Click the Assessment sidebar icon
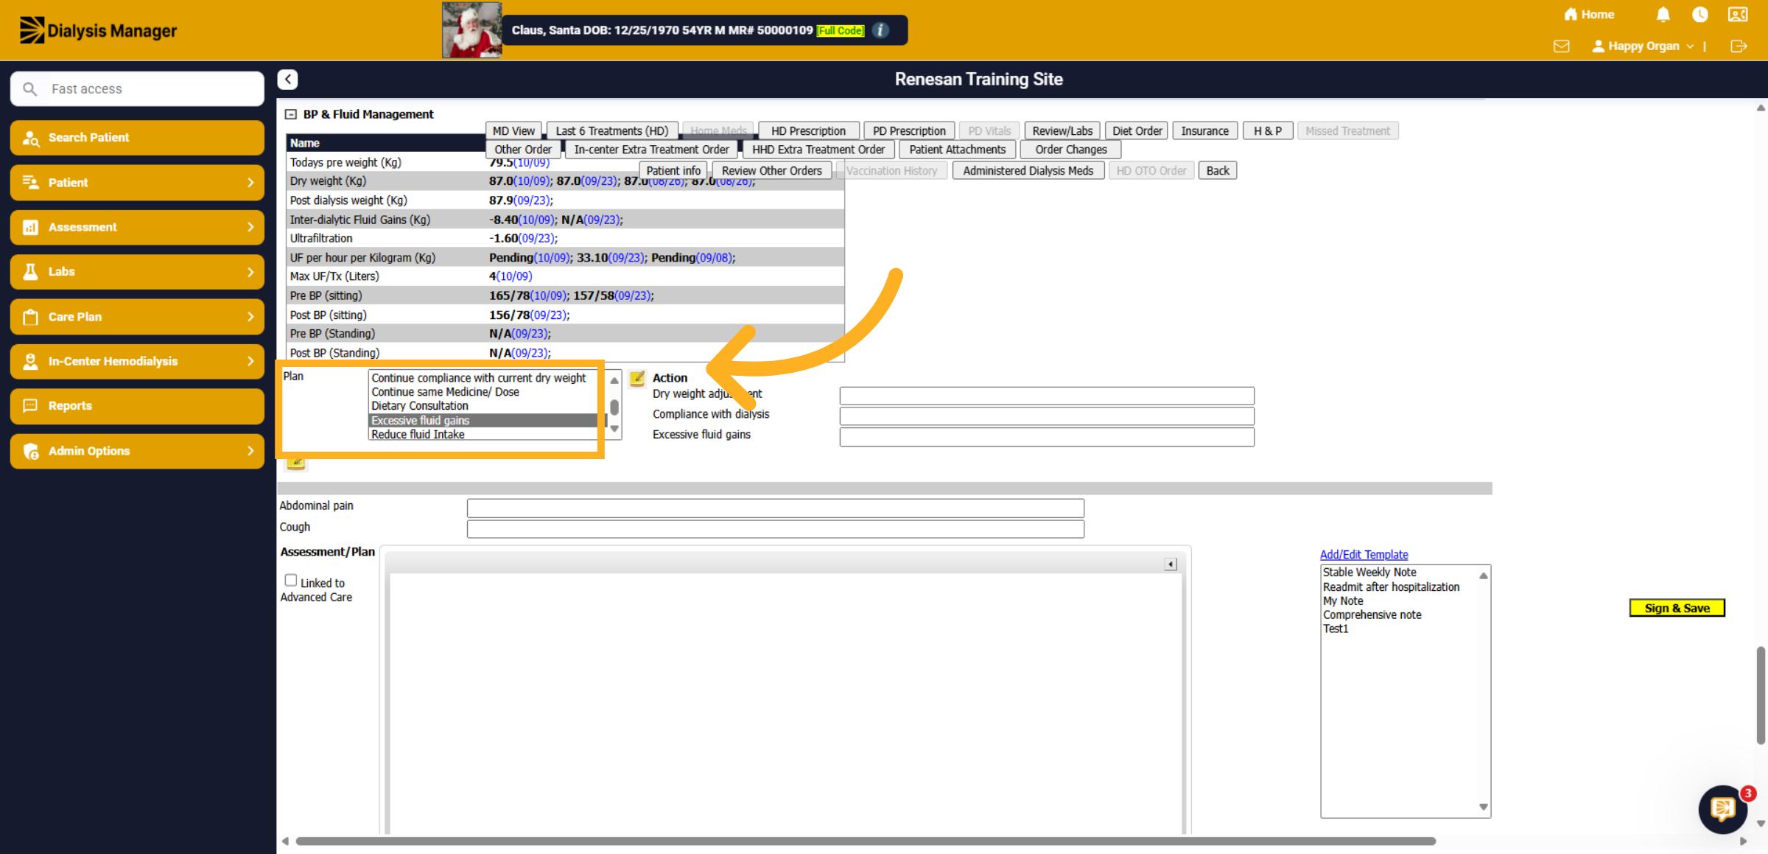Screen dimensions: 1768x854 click(x=30, y=228)
